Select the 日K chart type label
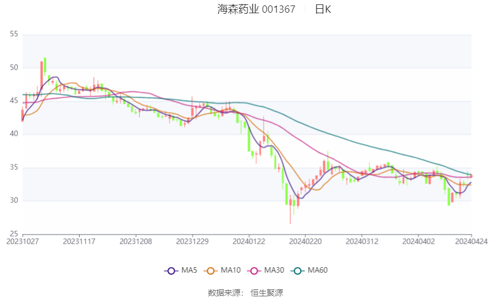This screenshot has width=491, height=298. pos(323,9)
